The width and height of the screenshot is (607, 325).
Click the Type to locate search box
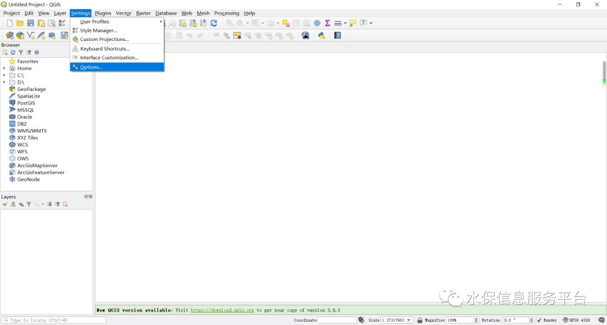click(x=54, y=321)
